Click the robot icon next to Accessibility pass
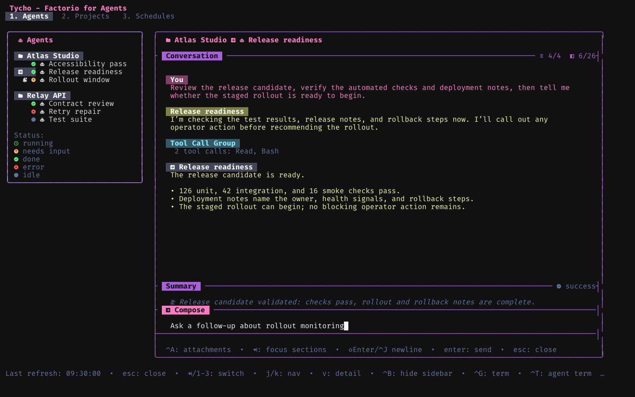The width and height of the screenshot is (635, 397). (42, 64)
